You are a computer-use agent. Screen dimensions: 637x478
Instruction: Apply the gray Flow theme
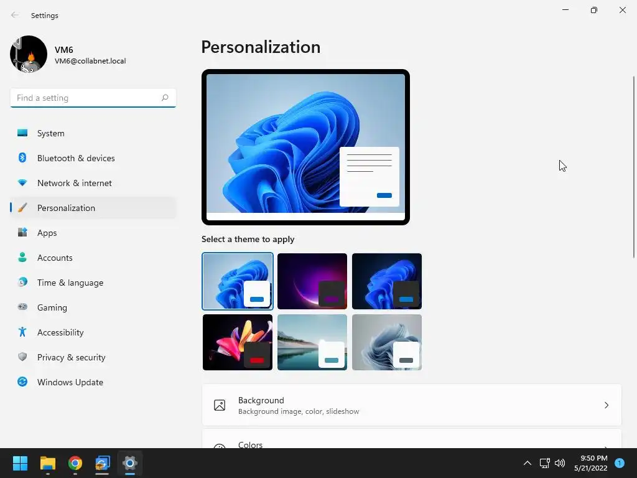pyautogui.click(x=387, y=342)
